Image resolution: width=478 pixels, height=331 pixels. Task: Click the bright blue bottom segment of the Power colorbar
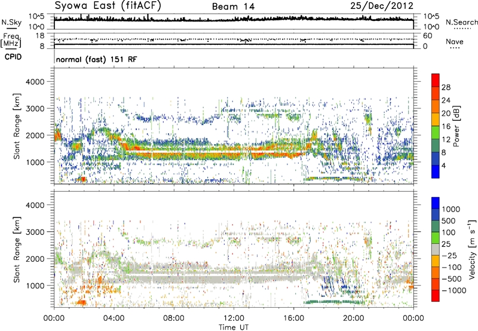436,171
